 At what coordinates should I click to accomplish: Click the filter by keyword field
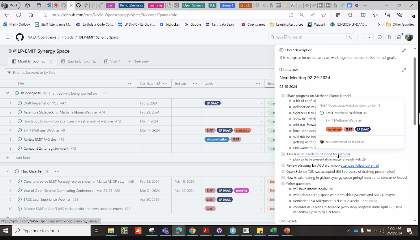click(x=34, y=72)
